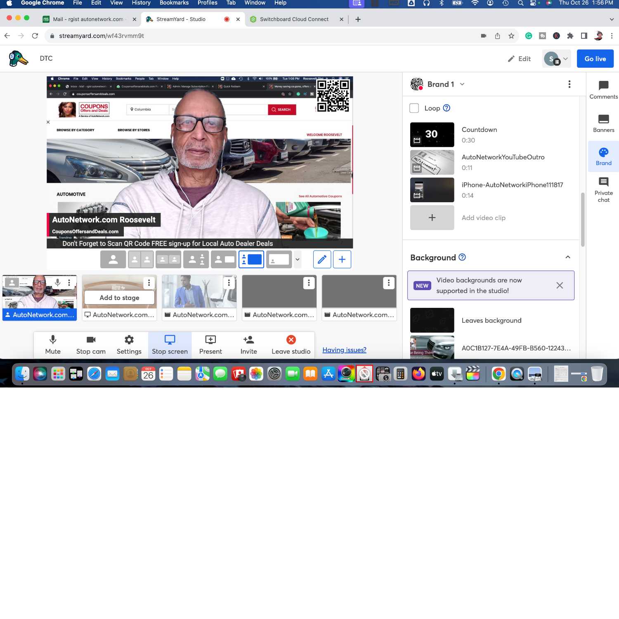Show the Background help tooltip
The image size is (619, 619).
[x=462, y=257]
